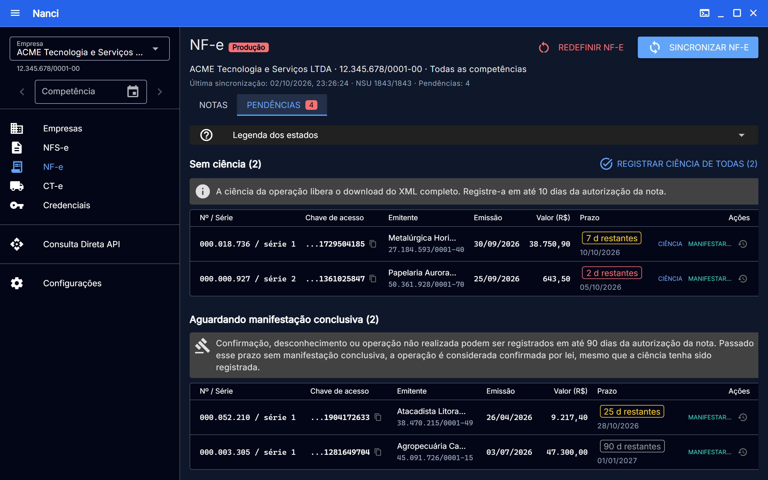View history for note 000.003.305
The image size is (768, 480).
(742, 452)
